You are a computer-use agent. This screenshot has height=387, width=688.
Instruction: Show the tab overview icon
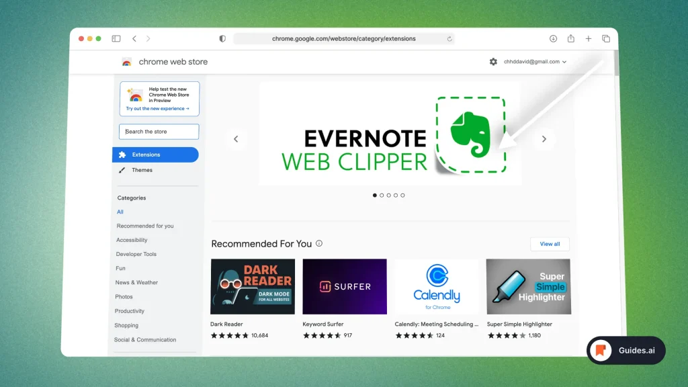(x=606, y=38)
